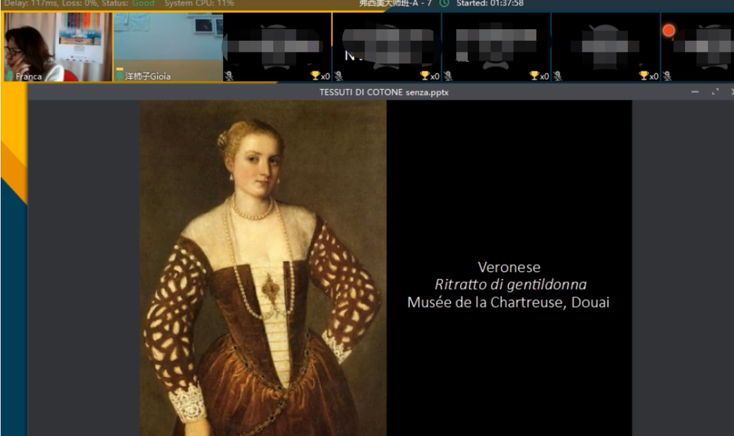This screenshot has width=734, height=436.
Task: Select the fifth participant video tile
Action: click(496, 47)
